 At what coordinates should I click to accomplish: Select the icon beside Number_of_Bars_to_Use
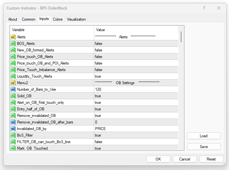(x=13, y=89)
